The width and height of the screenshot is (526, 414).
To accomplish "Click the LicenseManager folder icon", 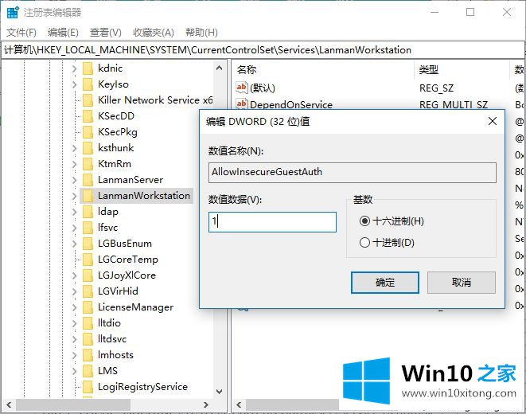I will (88, 307).
